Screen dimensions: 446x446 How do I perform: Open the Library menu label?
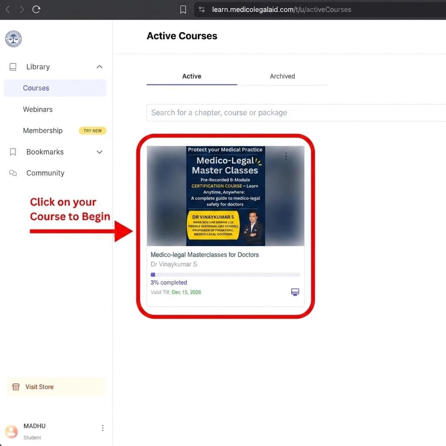[x=38, y=67]
